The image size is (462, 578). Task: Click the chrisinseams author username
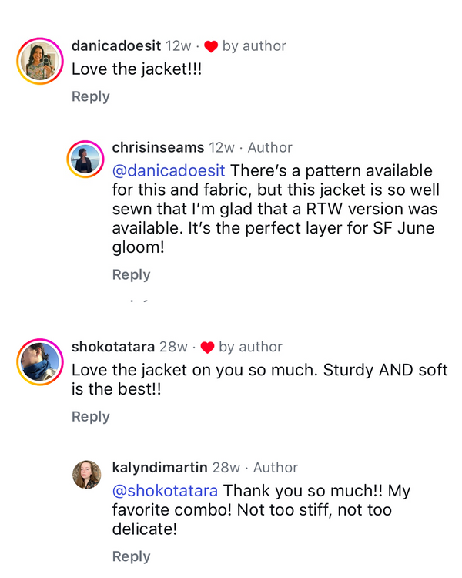158,147
